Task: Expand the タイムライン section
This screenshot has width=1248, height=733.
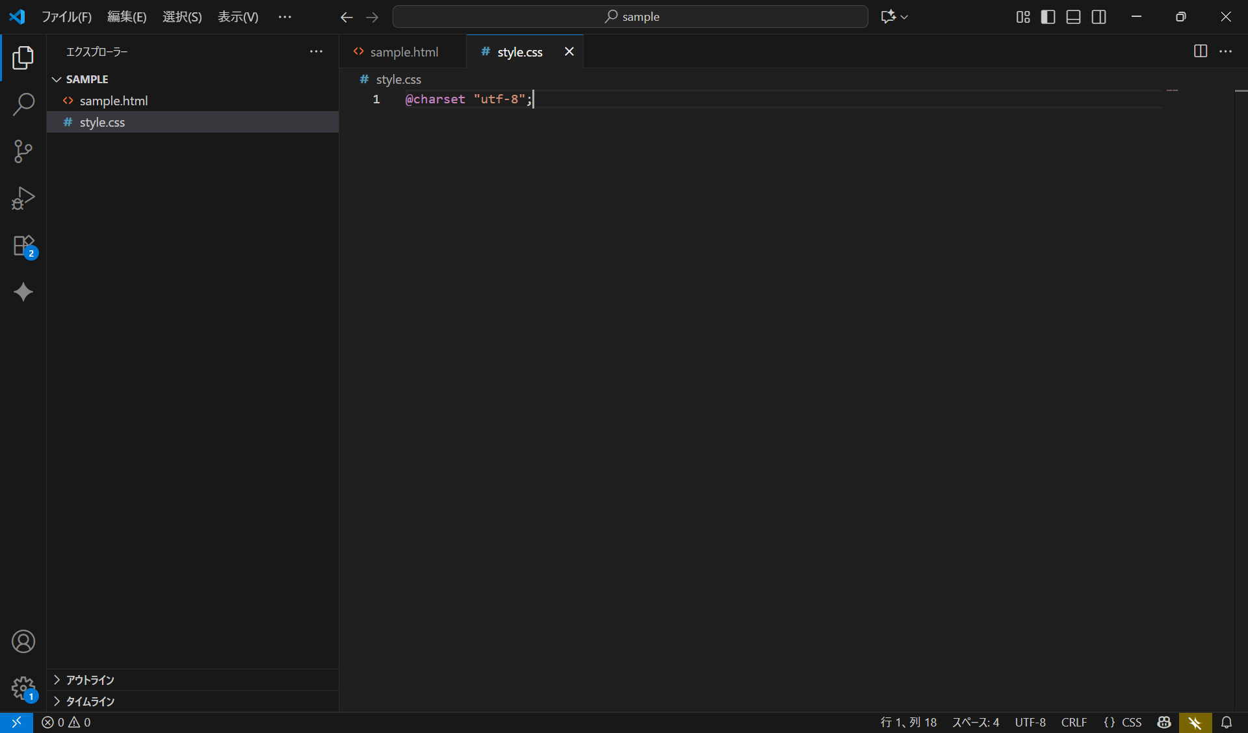Action: coord(90,701)
